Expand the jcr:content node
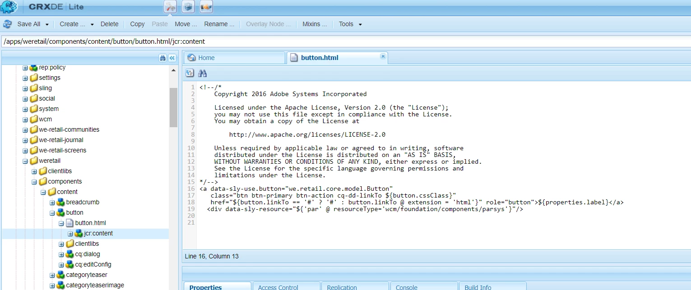Screen dimensions: 691x290 click(70, 234)
